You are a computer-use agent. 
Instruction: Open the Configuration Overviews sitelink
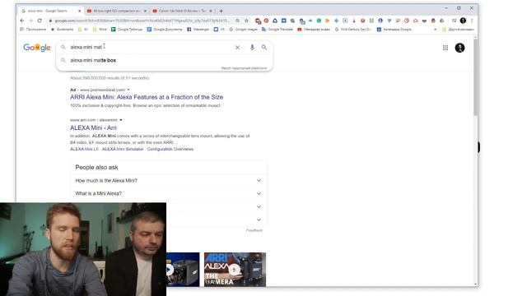coord(170,149)
